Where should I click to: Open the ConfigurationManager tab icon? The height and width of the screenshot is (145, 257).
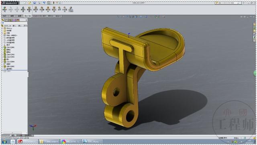tap(10, 20)
